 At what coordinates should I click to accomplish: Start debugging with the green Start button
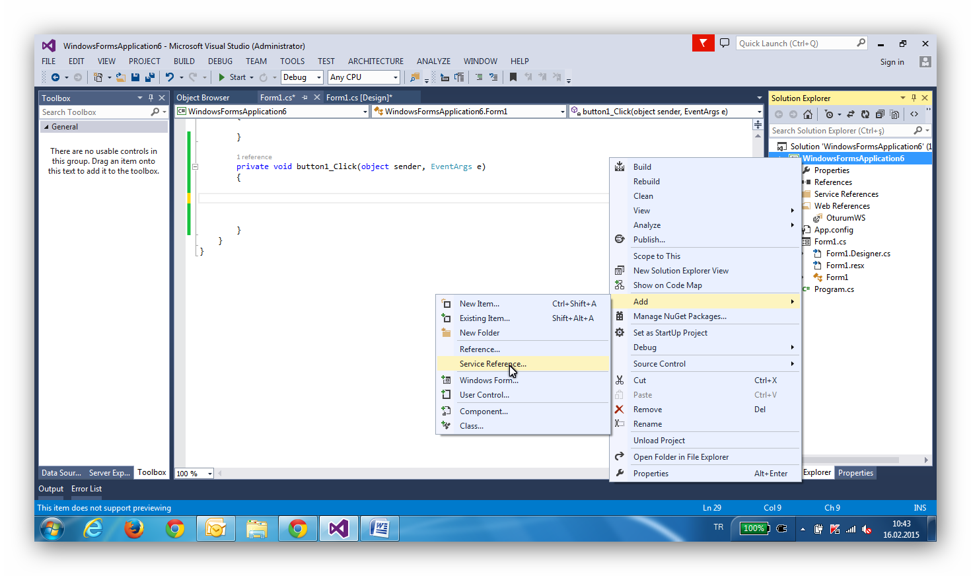(221, 77)
